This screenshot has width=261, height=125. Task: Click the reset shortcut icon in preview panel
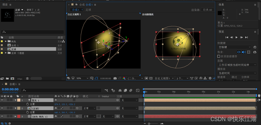[255, 47]
